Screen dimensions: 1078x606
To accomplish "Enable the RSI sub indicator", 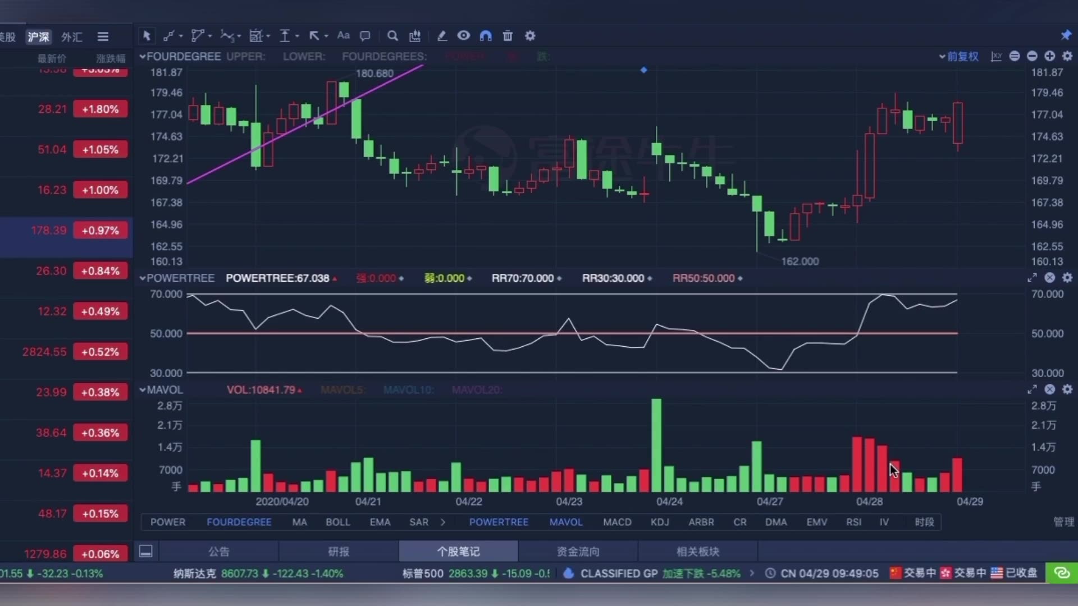I will pos(854,522).
